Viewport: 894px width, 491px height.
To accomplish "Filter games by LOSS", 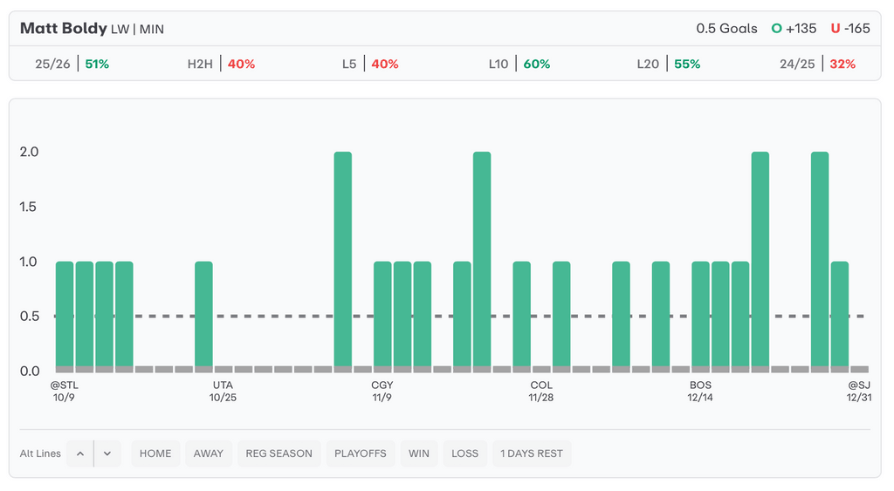I will pos(464,453).
